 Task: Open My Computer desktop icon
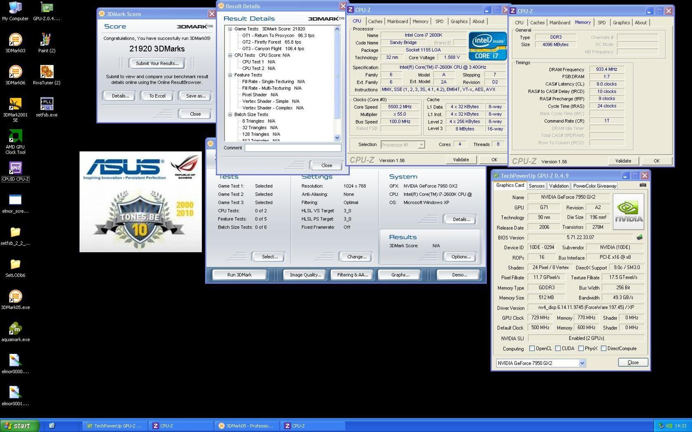pyautogui.click(x=15, y=12)
